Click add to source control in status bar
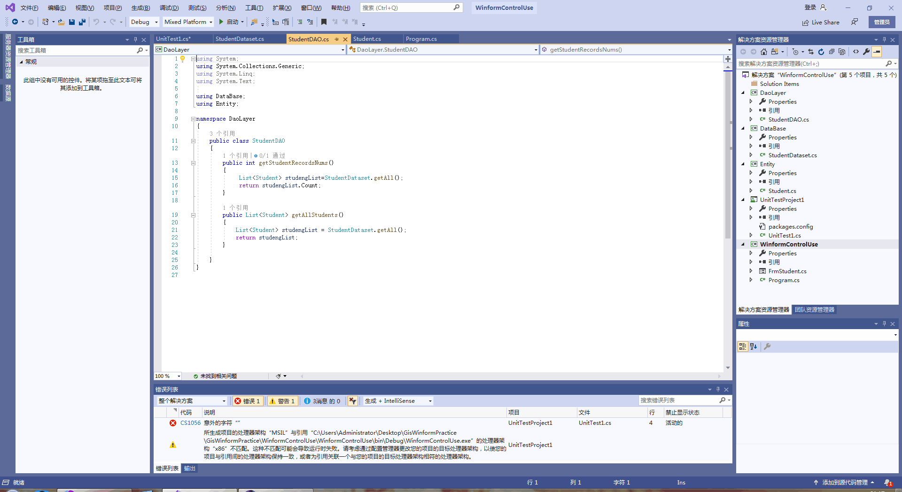This screenshot has height=492, width=902. click(844, 483)
